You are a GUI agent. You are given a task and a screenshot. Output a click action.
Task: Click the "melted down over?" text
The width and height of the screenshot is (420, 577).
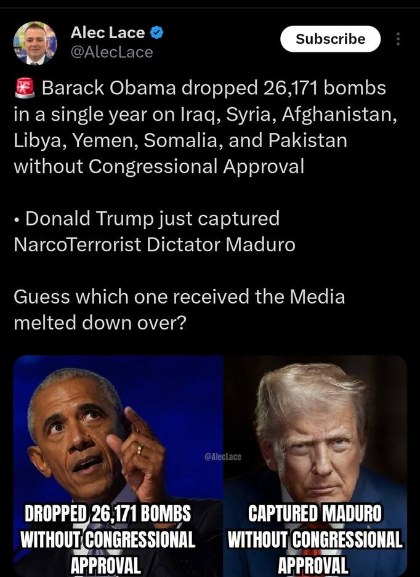pos(100,323)
